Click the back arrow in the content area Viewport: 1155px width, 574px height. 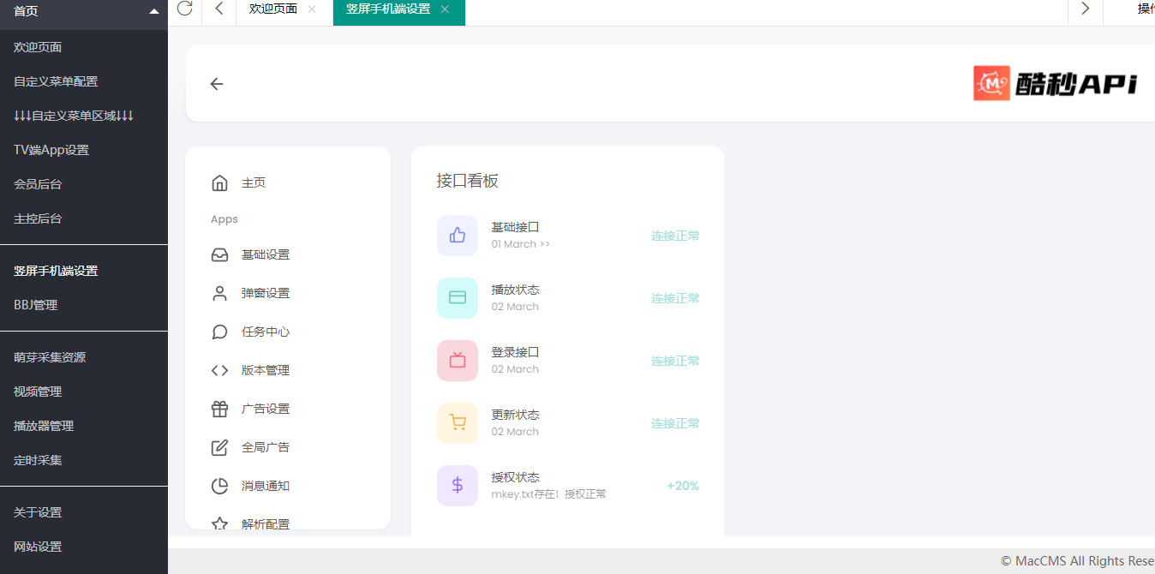[x=216, y=83]
